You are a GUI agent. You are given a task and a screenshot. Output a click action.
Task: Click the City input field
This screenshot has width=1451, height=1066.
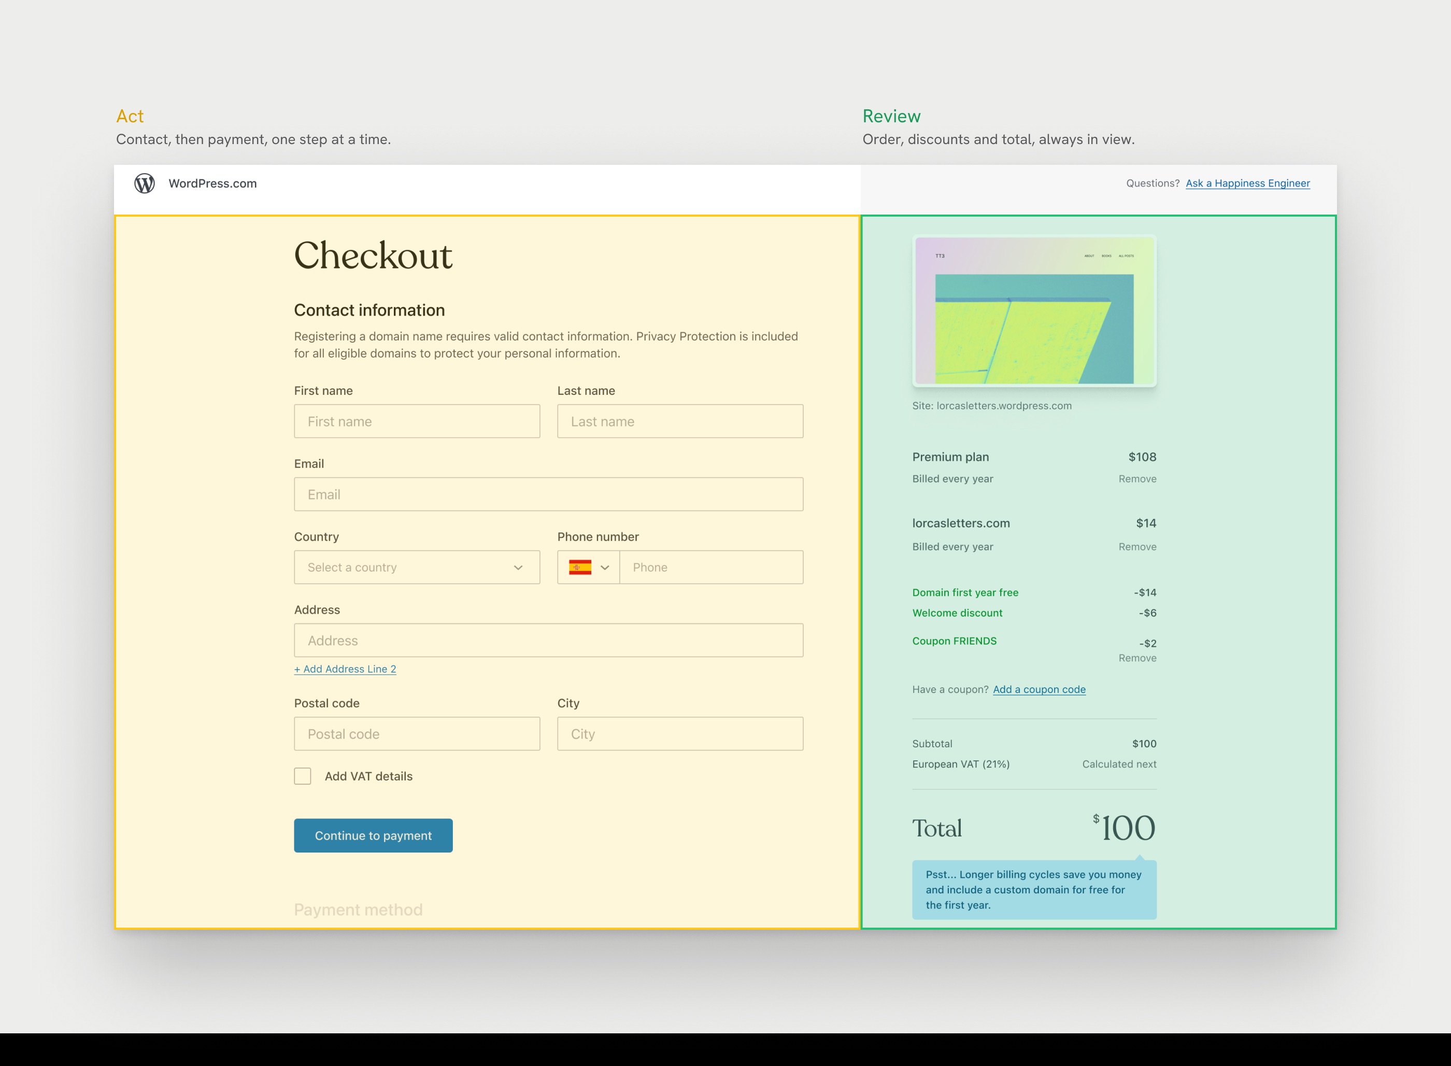click(x=680, y=734)
